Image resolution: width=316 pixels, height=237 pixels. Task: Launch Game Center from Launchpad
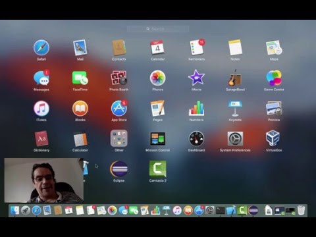pos(274,78)
